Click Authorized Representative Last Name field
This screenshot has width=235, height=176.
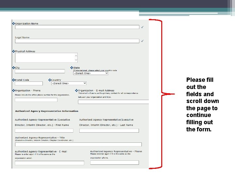pyautogui.click(x=109, y=131)
